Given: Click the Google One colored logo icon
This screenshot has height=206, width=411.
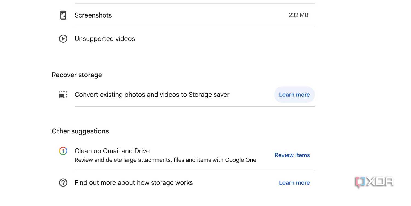Looking at the screenshot, I should 63,151.
